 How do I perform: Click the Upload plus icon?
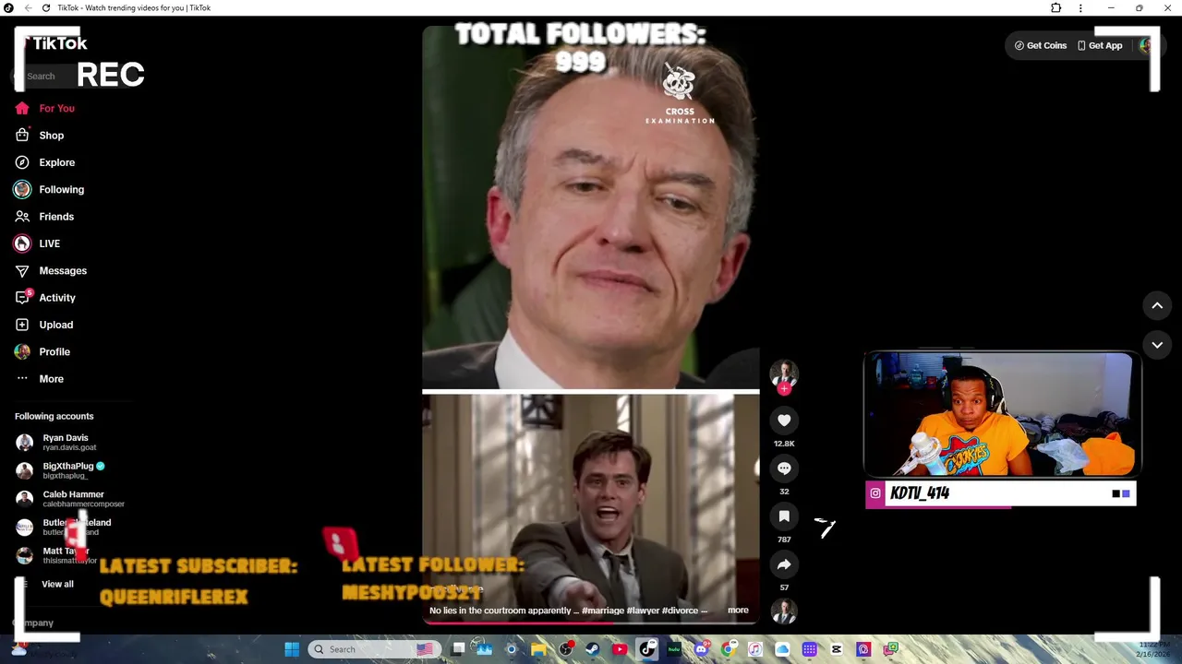(x=22, y=325)
